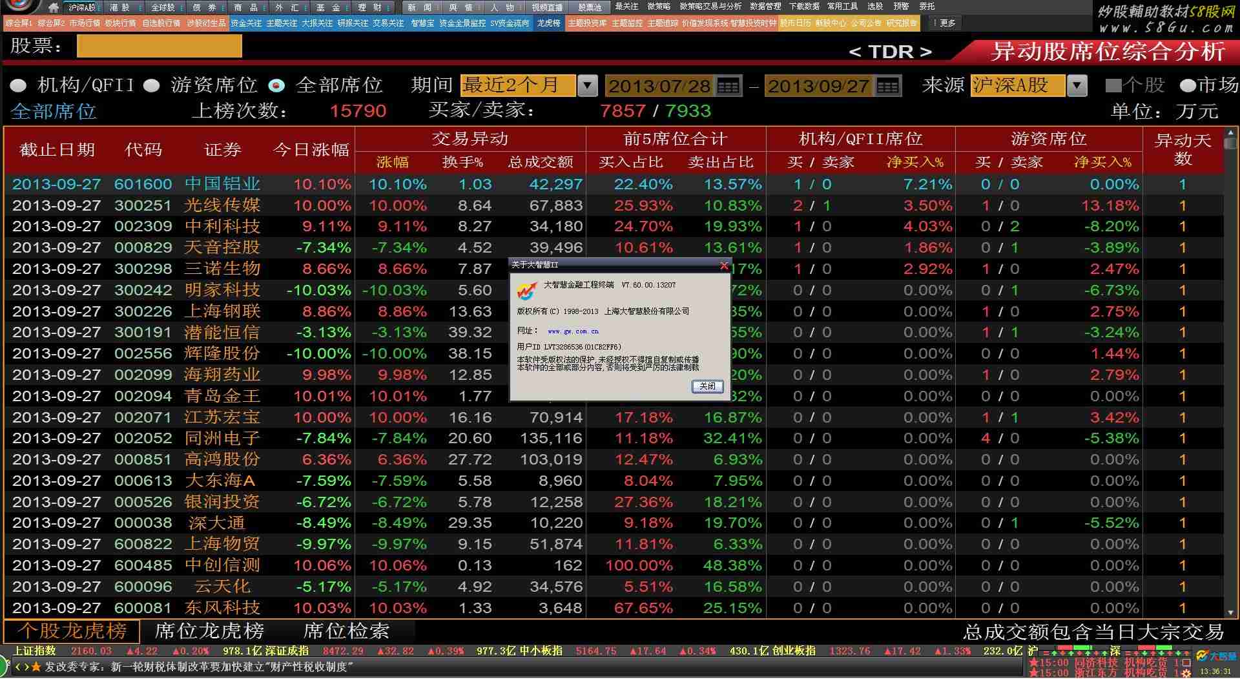The height and width of the screenshot is (679, 1240).
Task: Open the www.gw.com.cn link
Action: pos(573,331)
